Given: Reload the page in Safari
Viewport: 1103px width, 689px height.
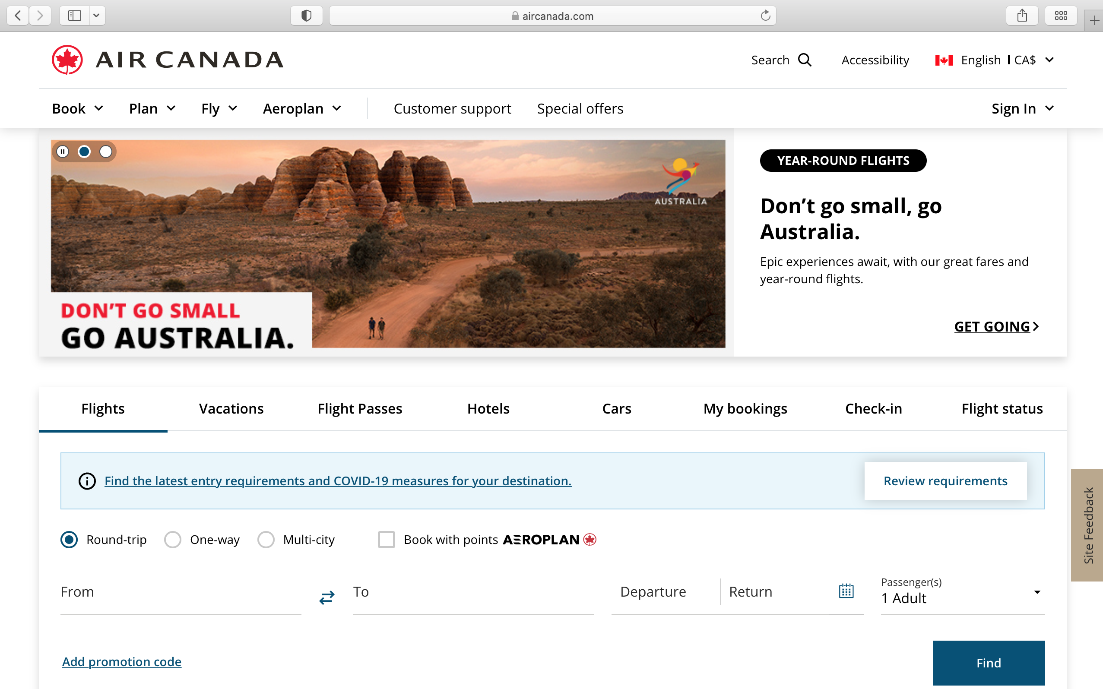Looking at the screenshot, I should point(765,16).
